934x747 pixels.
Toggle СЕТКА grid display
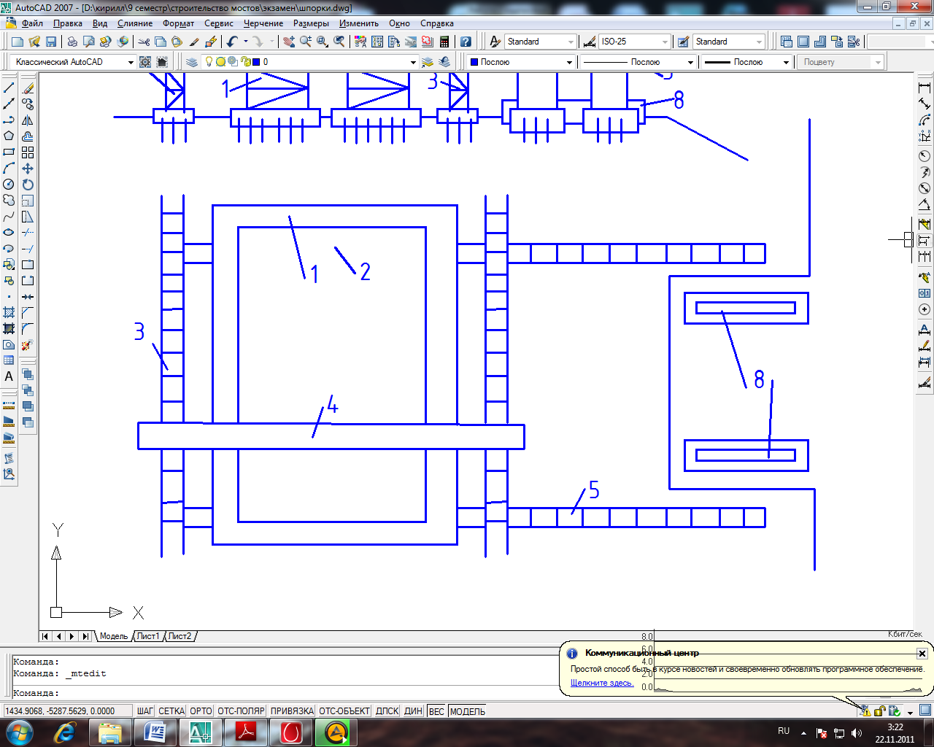pos(171,711)
